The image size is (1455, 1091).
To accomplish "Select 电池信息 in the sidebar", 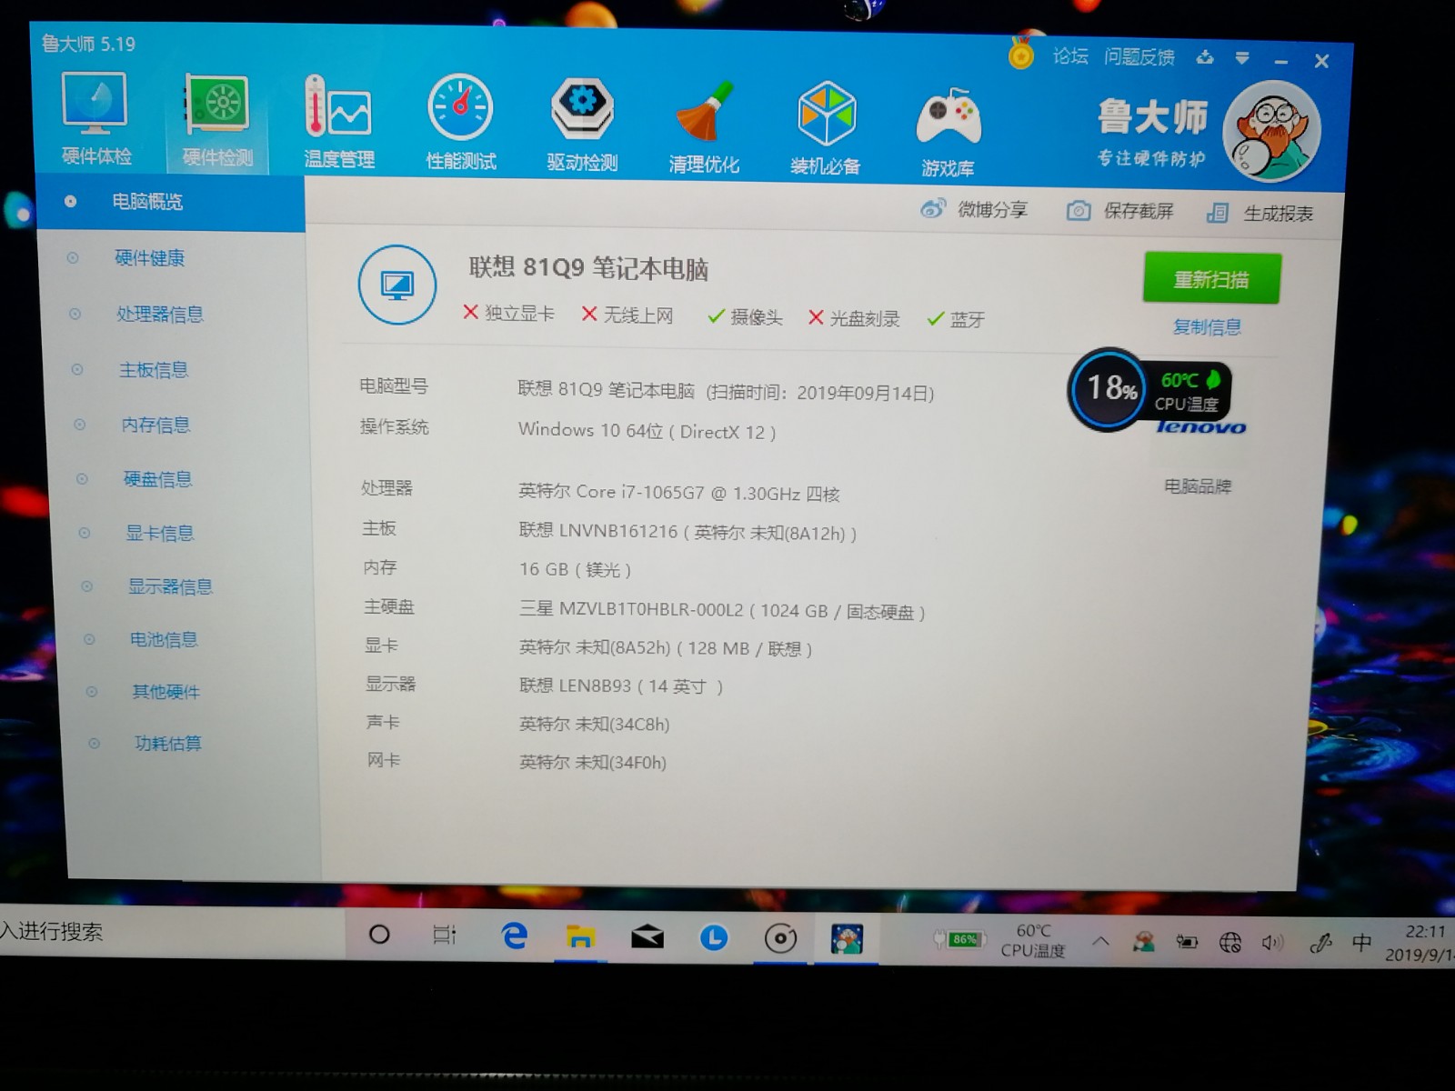I will tap(164, 639).
